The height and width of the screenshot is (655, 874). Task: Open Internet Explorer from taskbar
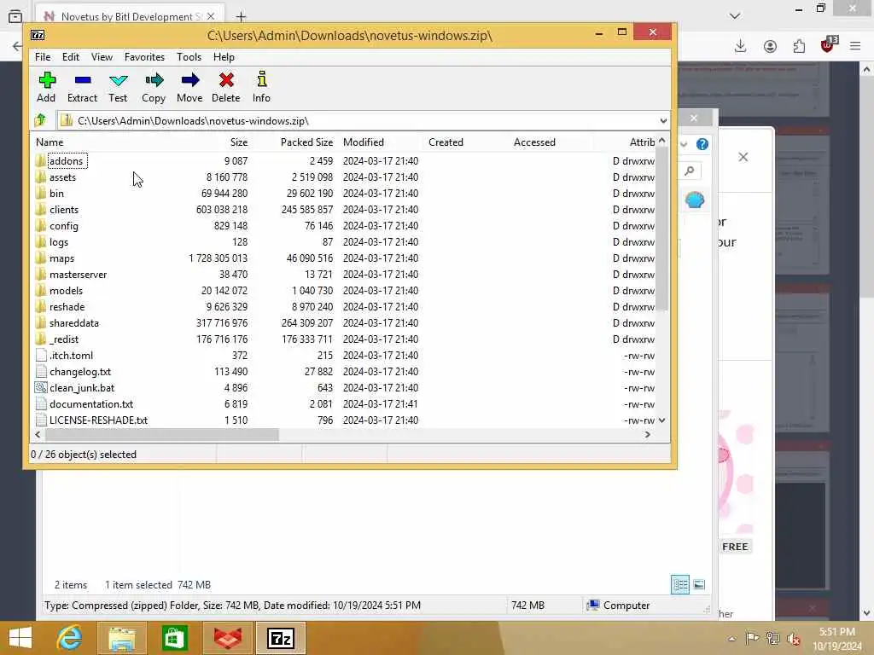pyautogui.click(x=70, y=638)
